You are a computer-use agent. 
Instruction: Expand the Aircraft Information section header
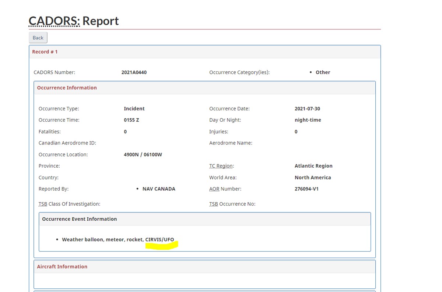[205, 267]
